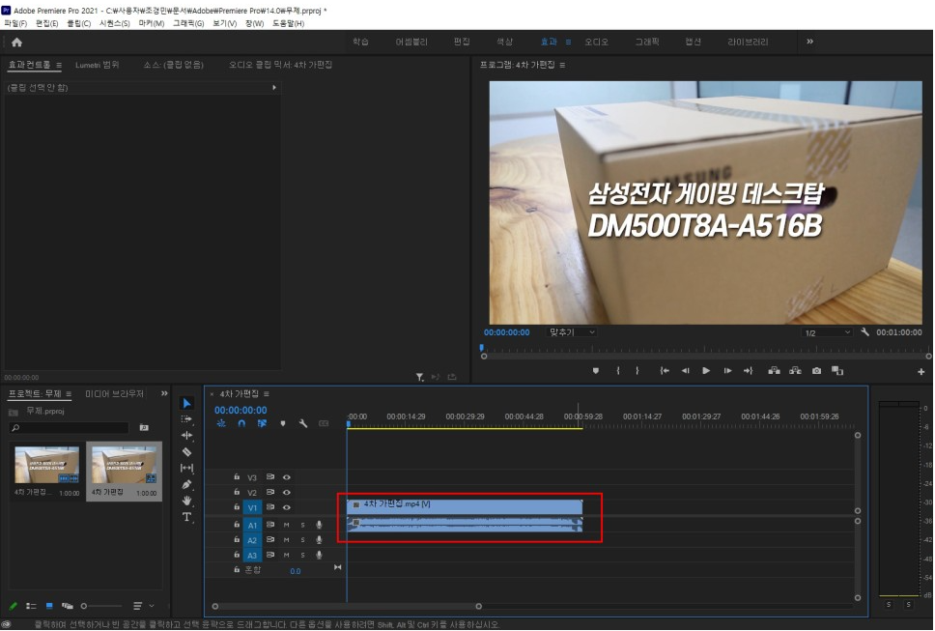935x631 pixels.
Task: Select the Track Select Forward tool
Action: click(x=186, y=419)
